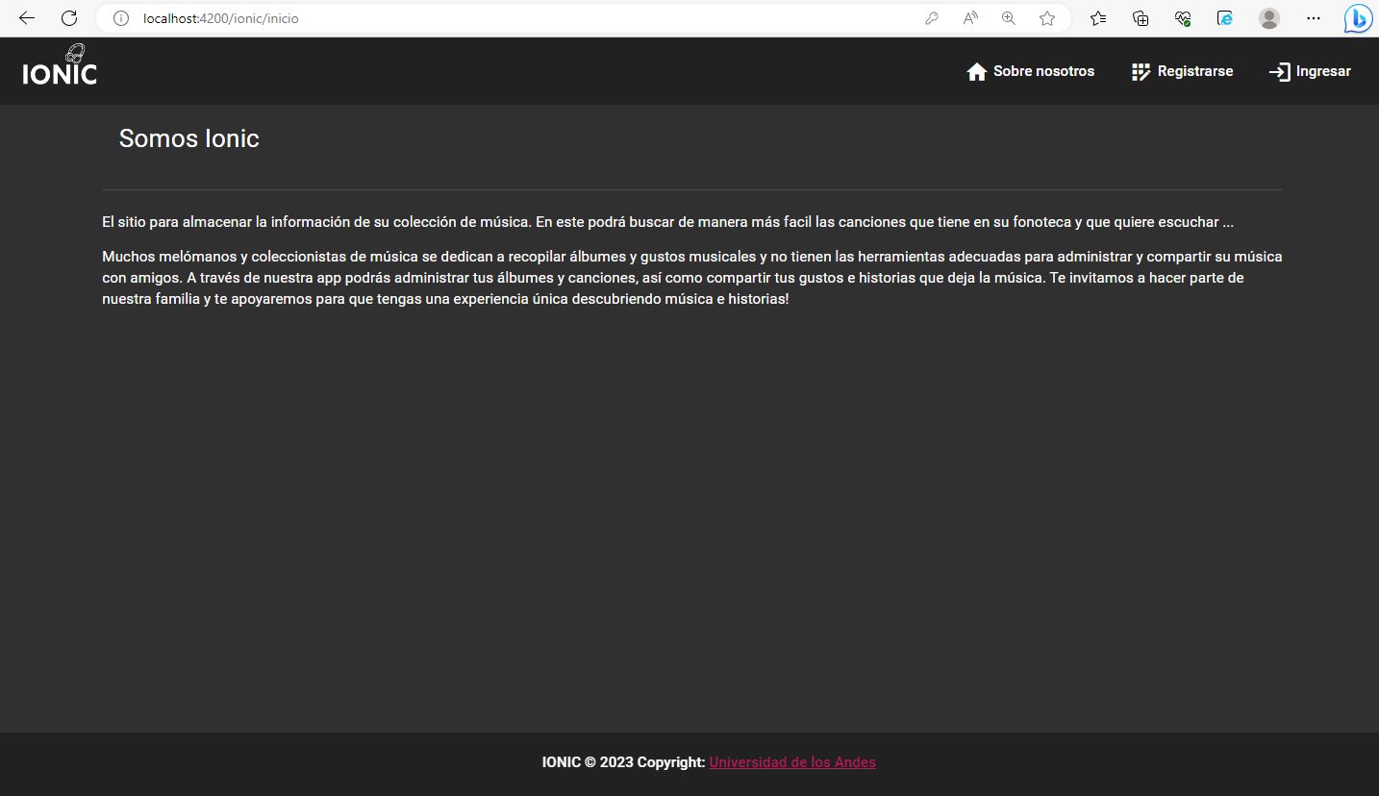Click the password key icon

point(931,17)
